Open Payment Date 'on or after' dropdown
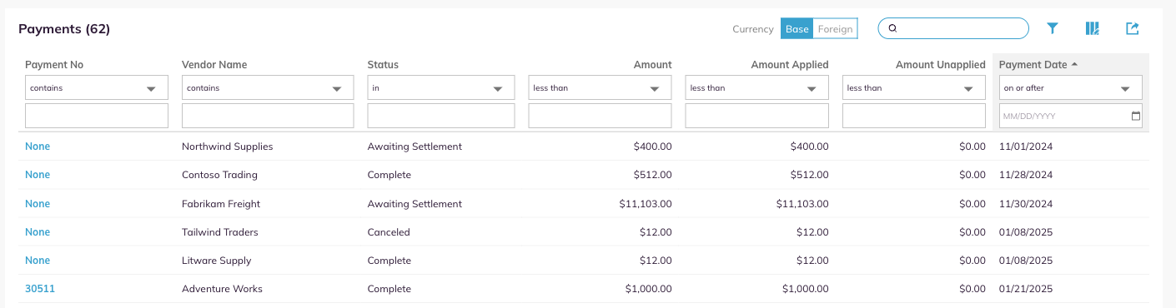This screenshot has width=1176, height=308. tap(1071, 87)
